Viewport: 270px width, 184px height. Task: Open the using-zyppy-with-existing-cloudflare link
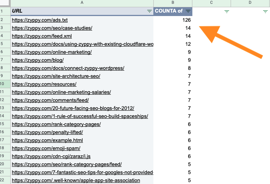click(83, 44)
